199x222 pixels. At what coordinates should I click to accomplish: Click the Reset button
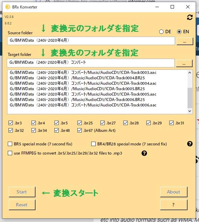tap(22, 205)
